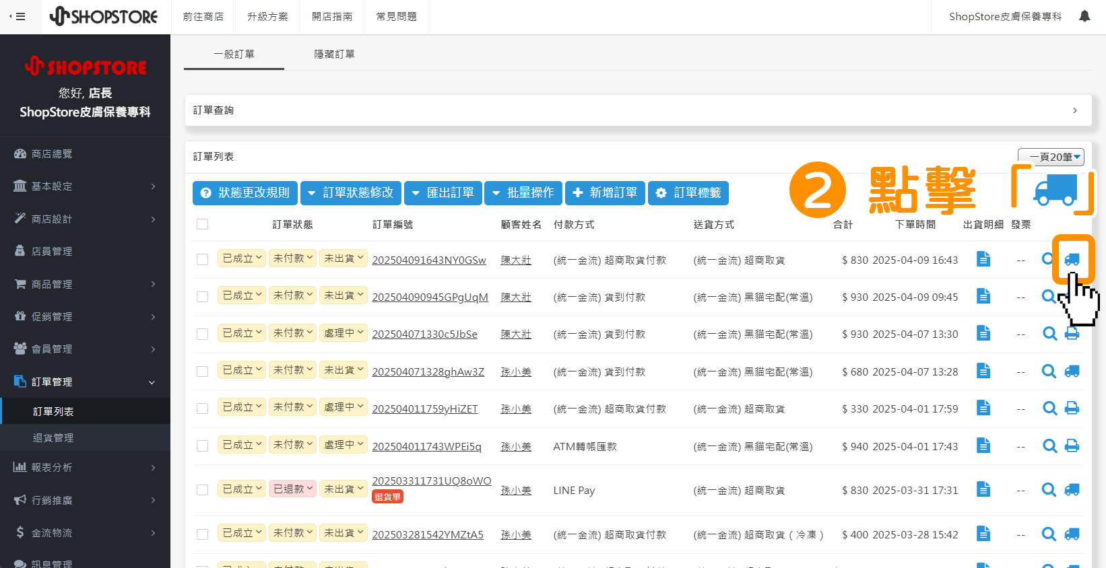
Task: Click magnifier icon for order 202503311731UQ8oWO
Action: point(1049,489)
